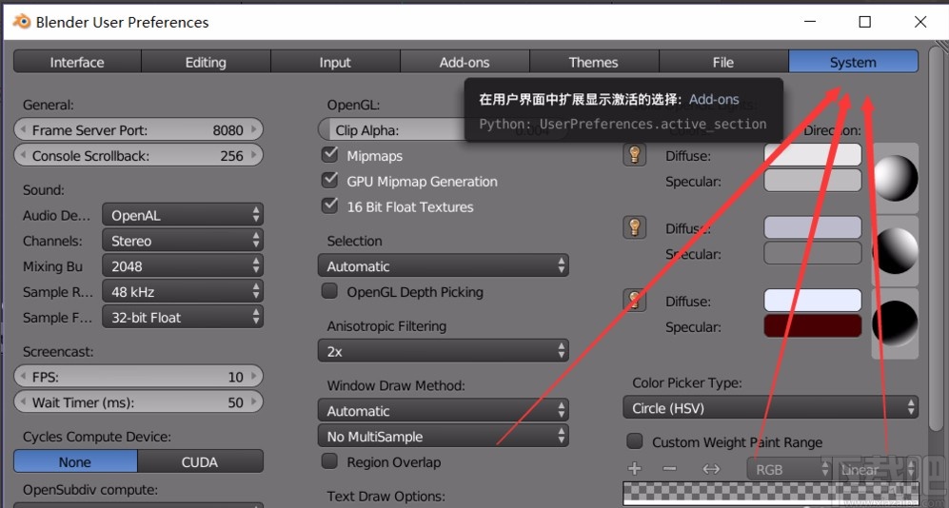The image size is (949, 508).
Task: Click the Console Scrollback value field
Action: tap(139, 155)
